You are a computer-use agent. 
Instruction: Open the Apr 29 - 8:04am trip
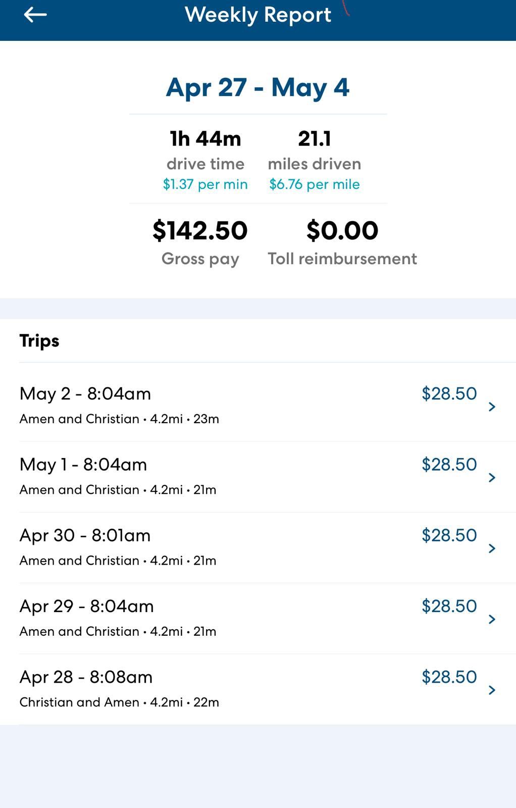point(258,618)
